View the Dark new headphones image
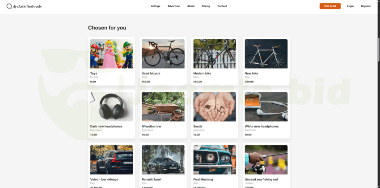380x188 pixels. 111,106
